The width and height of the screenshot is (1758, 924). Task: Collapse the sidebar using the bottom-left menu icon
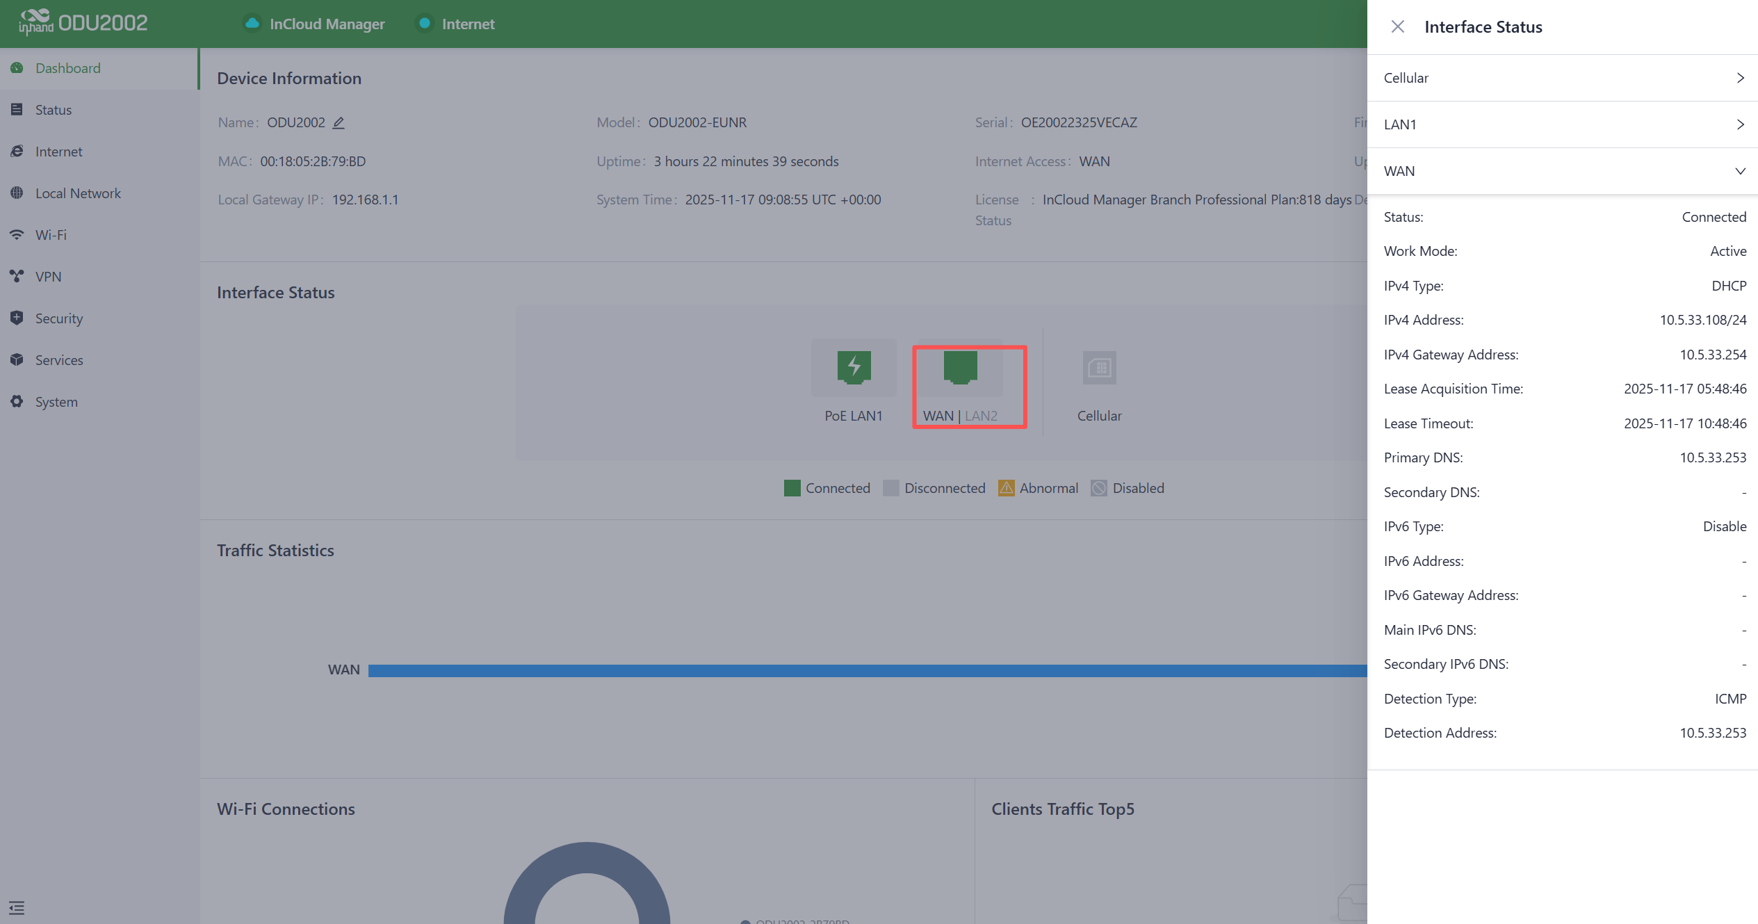(x=17, y=907)
